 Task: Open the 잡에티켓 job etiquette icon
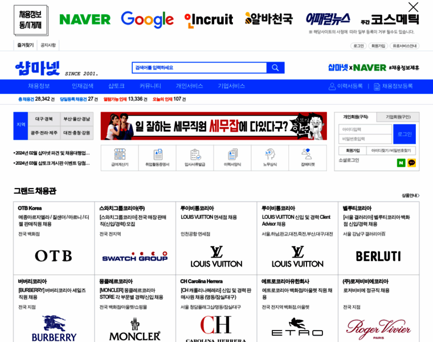click(307, 154)
